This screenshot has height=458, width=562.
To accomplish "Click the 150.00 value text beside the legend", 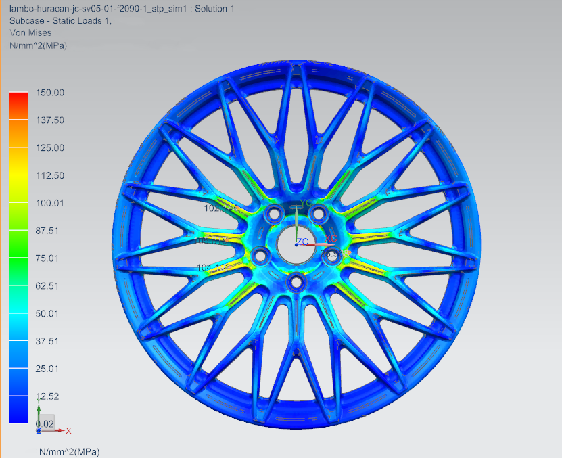I will (x=49, y=93).
